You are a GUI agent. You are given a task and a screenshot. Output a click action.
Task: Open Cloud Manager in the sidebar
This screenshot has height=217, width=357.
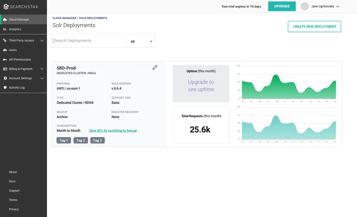(x=24, y=20)
